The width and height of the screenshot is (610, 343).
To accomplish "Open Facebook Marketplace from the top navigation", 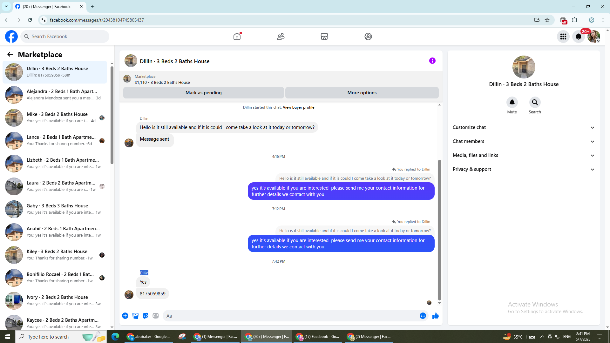I will click(324, 37).
